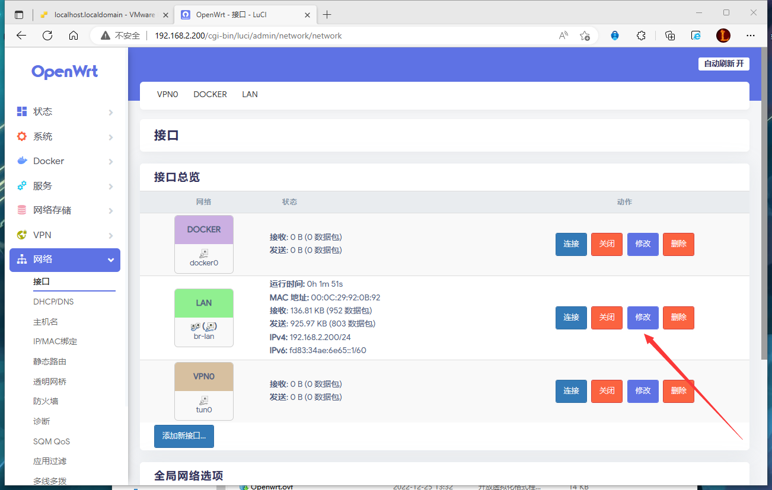Viewport: 772px width, 490px height.
Task: Open the SQM QoS submenu item
Action: [52, 441]
